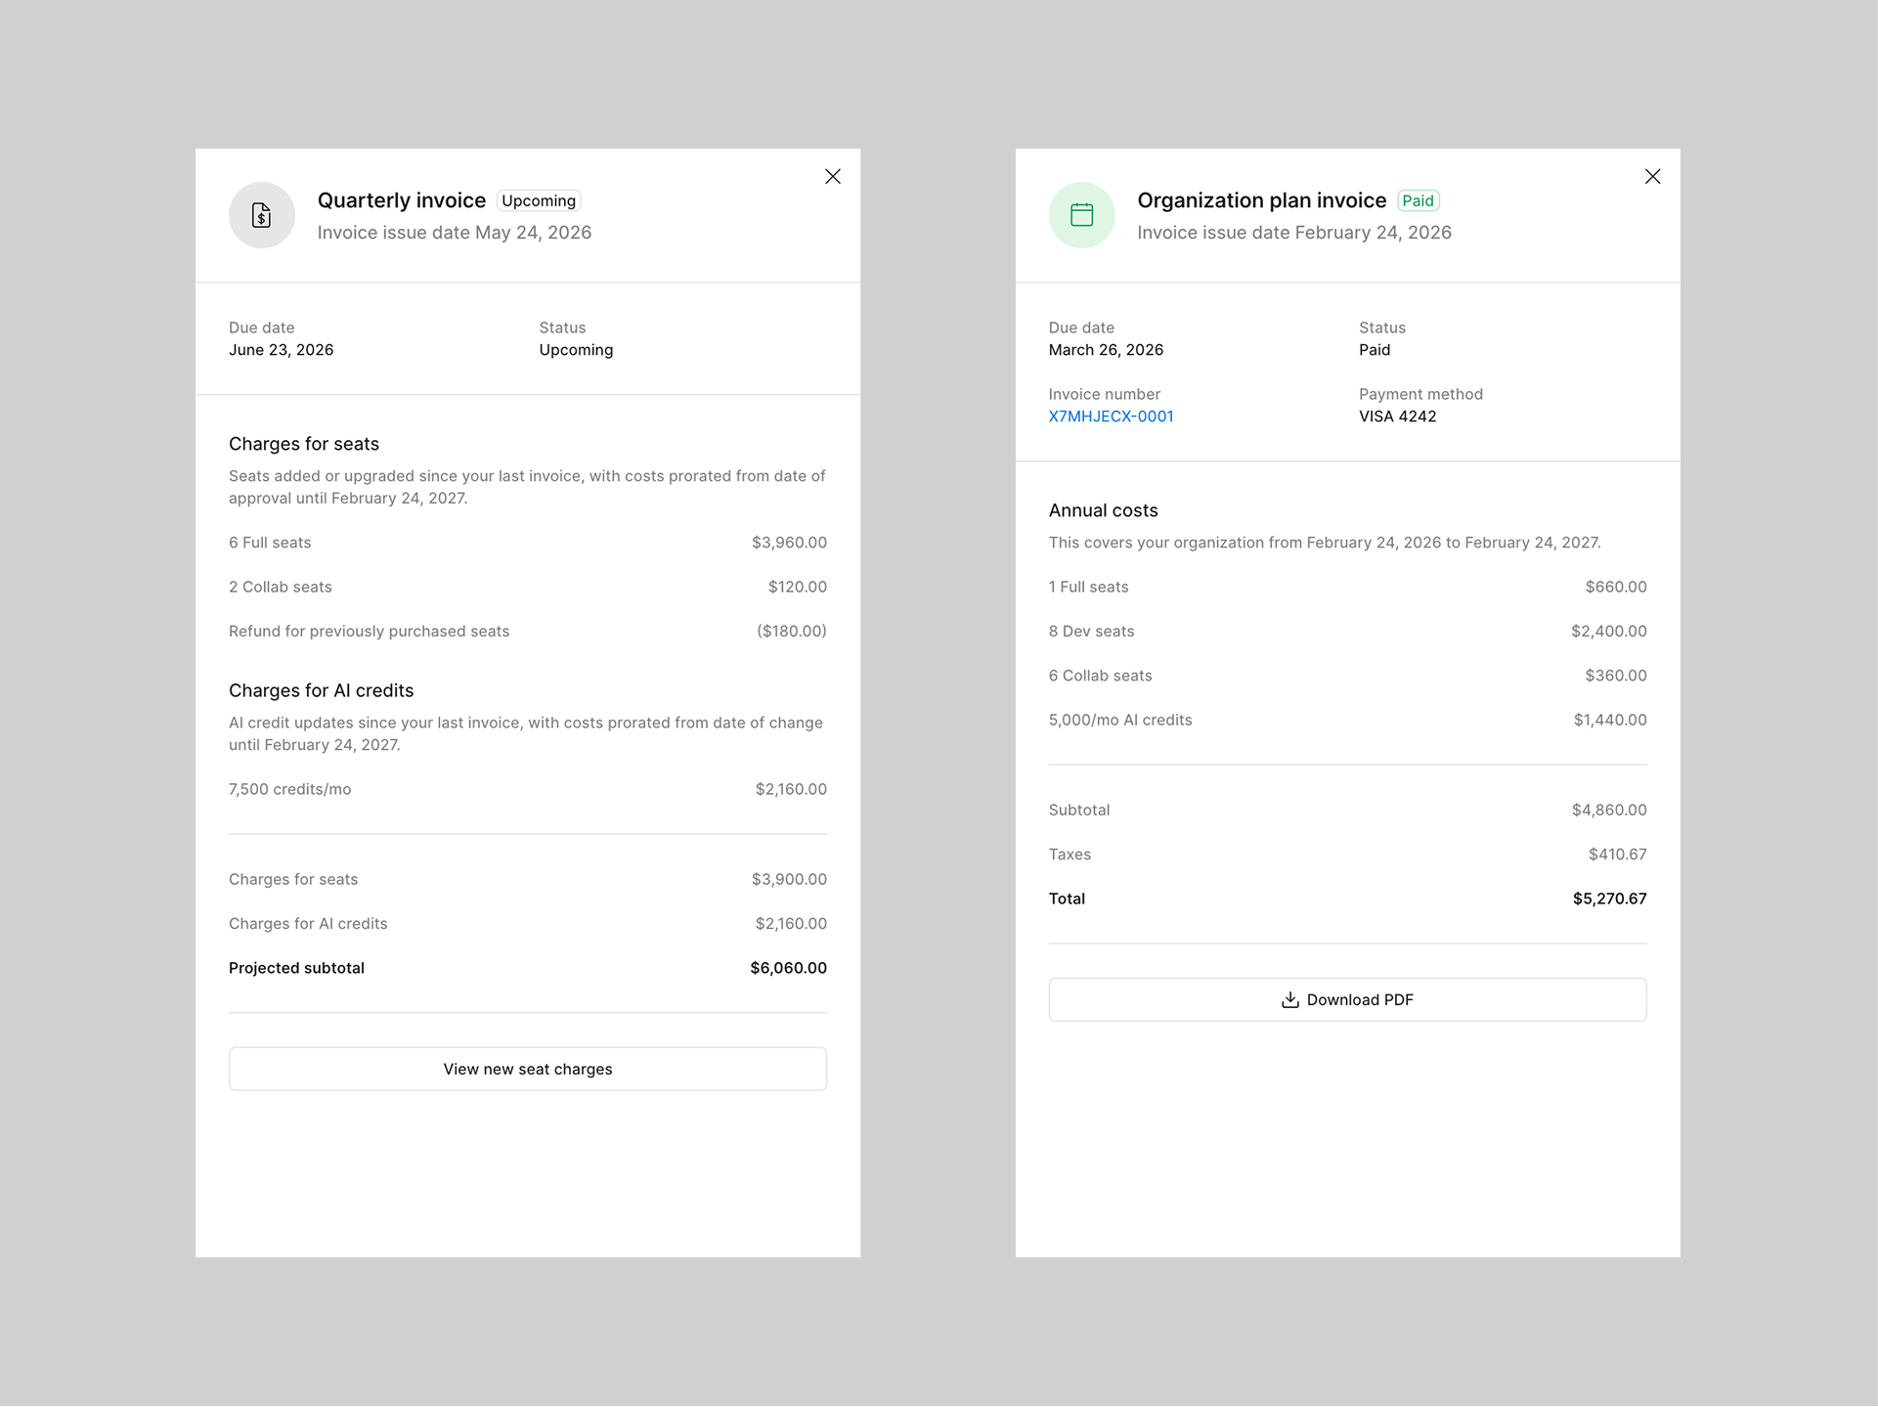Select the refund for previously purchased seats row
This screenshot has width=1878, height=1407.
pos(370,631)
